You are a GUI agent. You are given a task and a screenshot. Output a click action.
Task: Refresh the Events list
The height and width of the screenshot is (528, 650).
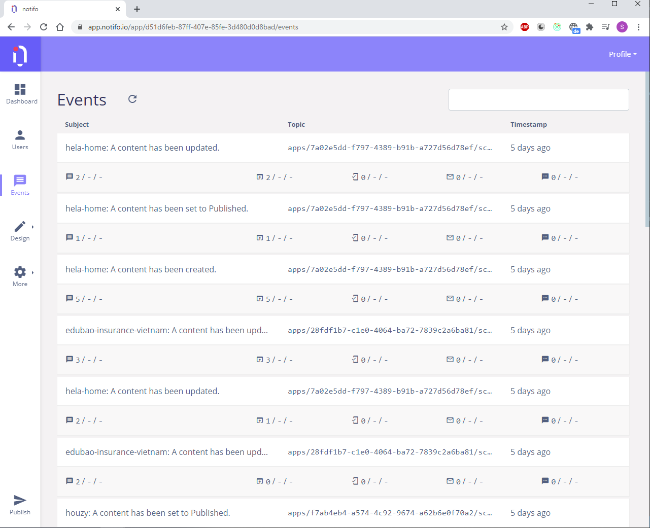click(x=132, y=99)
